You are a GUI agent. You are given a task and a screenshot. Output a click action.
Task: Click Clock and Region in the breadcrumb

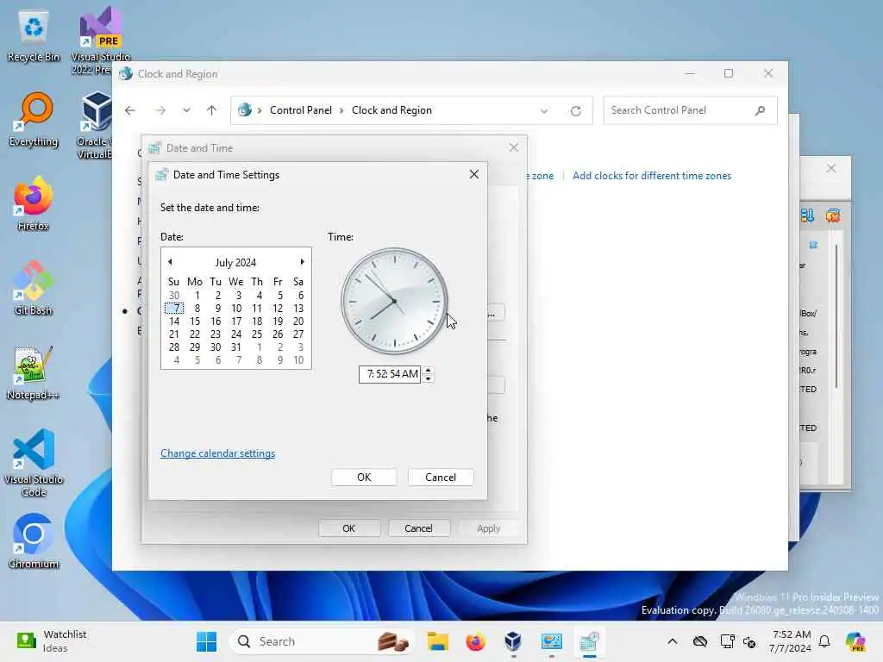(392, 110)
